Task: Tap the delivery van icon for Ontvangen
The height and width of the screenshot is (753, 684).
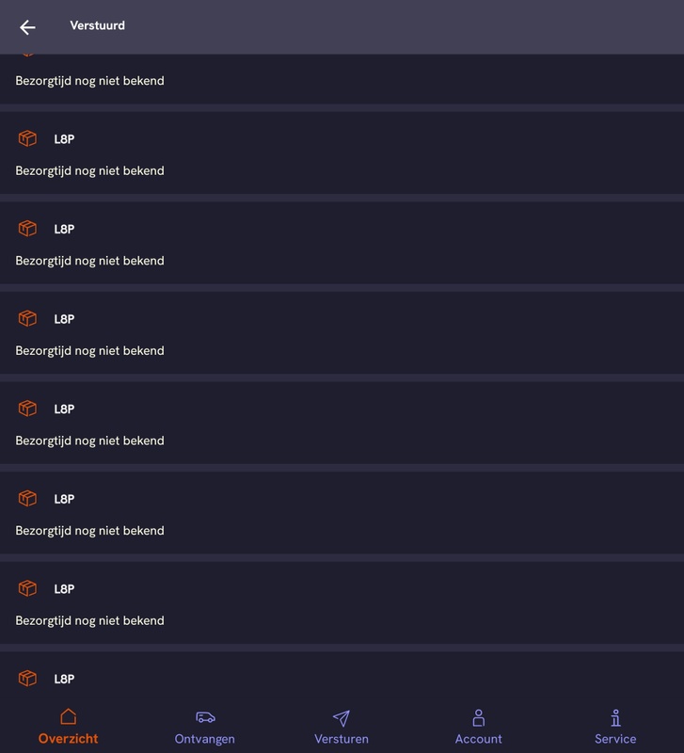Action: click(x=205, y=718)
